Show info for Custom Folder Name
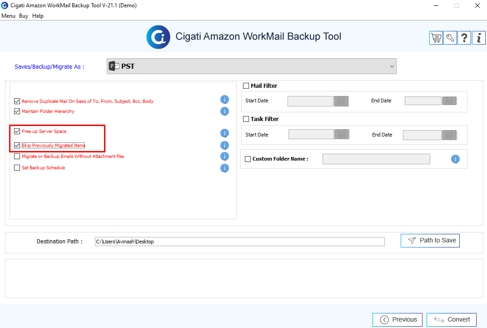 (455, 159)
